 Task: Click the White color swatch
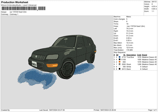click(120, 67)
